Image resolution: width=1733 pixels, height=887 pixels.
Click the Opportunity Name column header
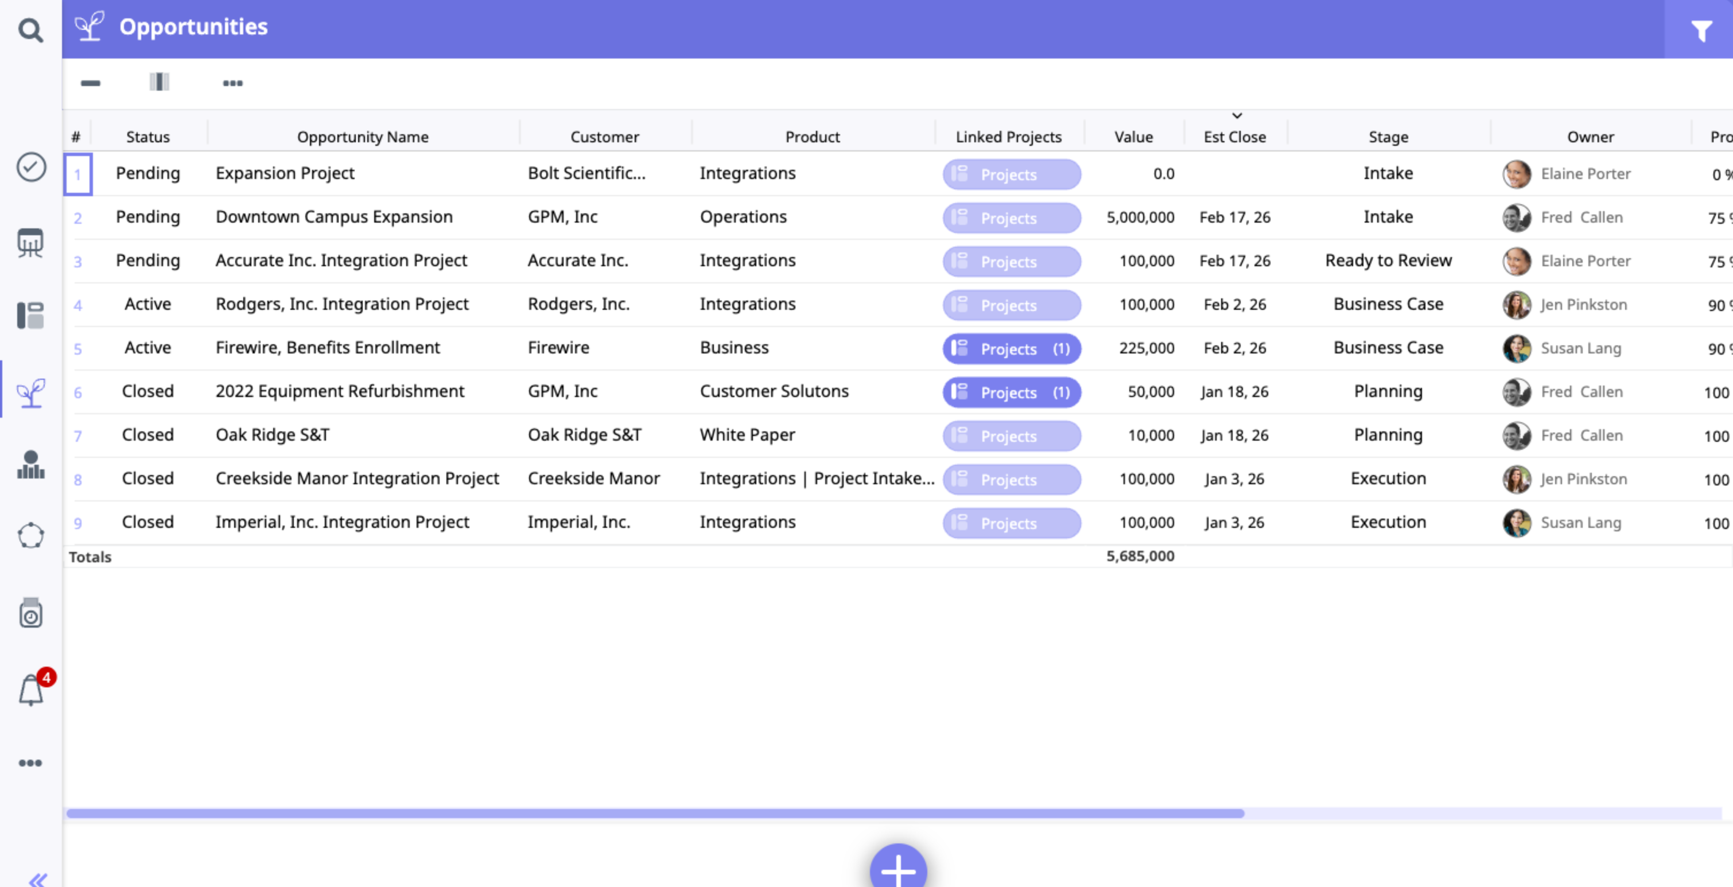(363, 137)
